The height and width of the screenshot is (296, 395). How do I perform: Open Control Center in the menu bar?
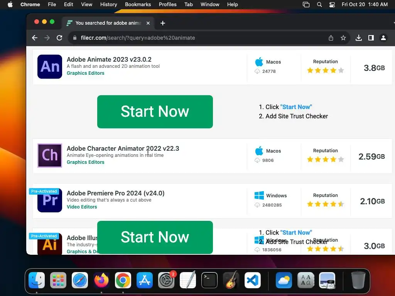click(x=332, y=5)
